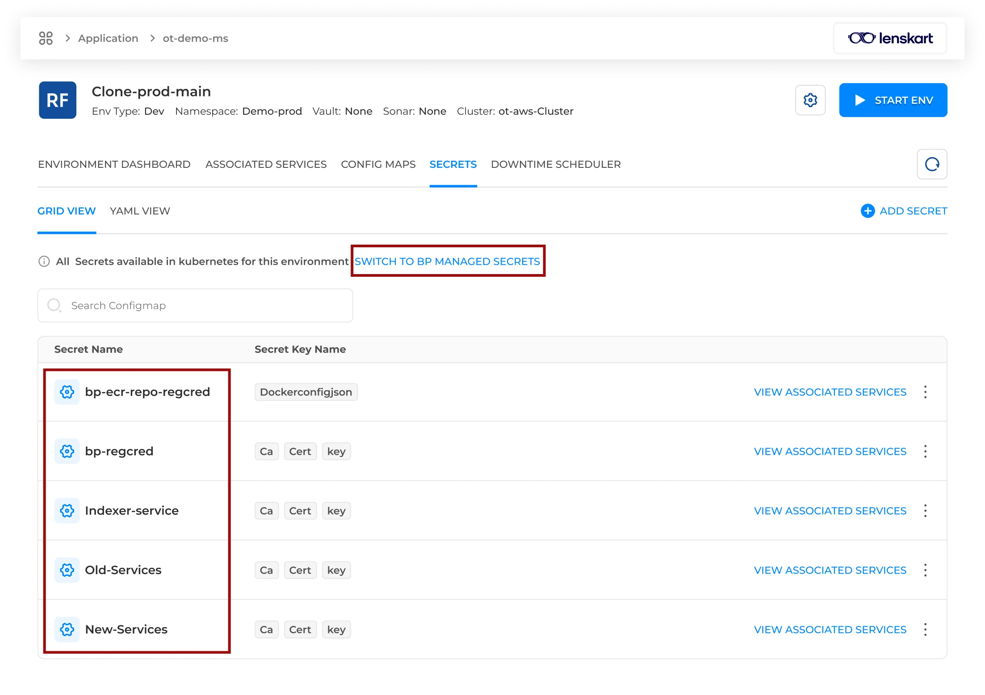Open three-dot menu for Old-Services

pos(925,570)
